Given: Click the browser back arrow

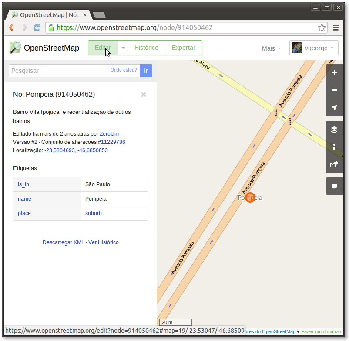Looking at the screenshot, I should coord(12,27).
